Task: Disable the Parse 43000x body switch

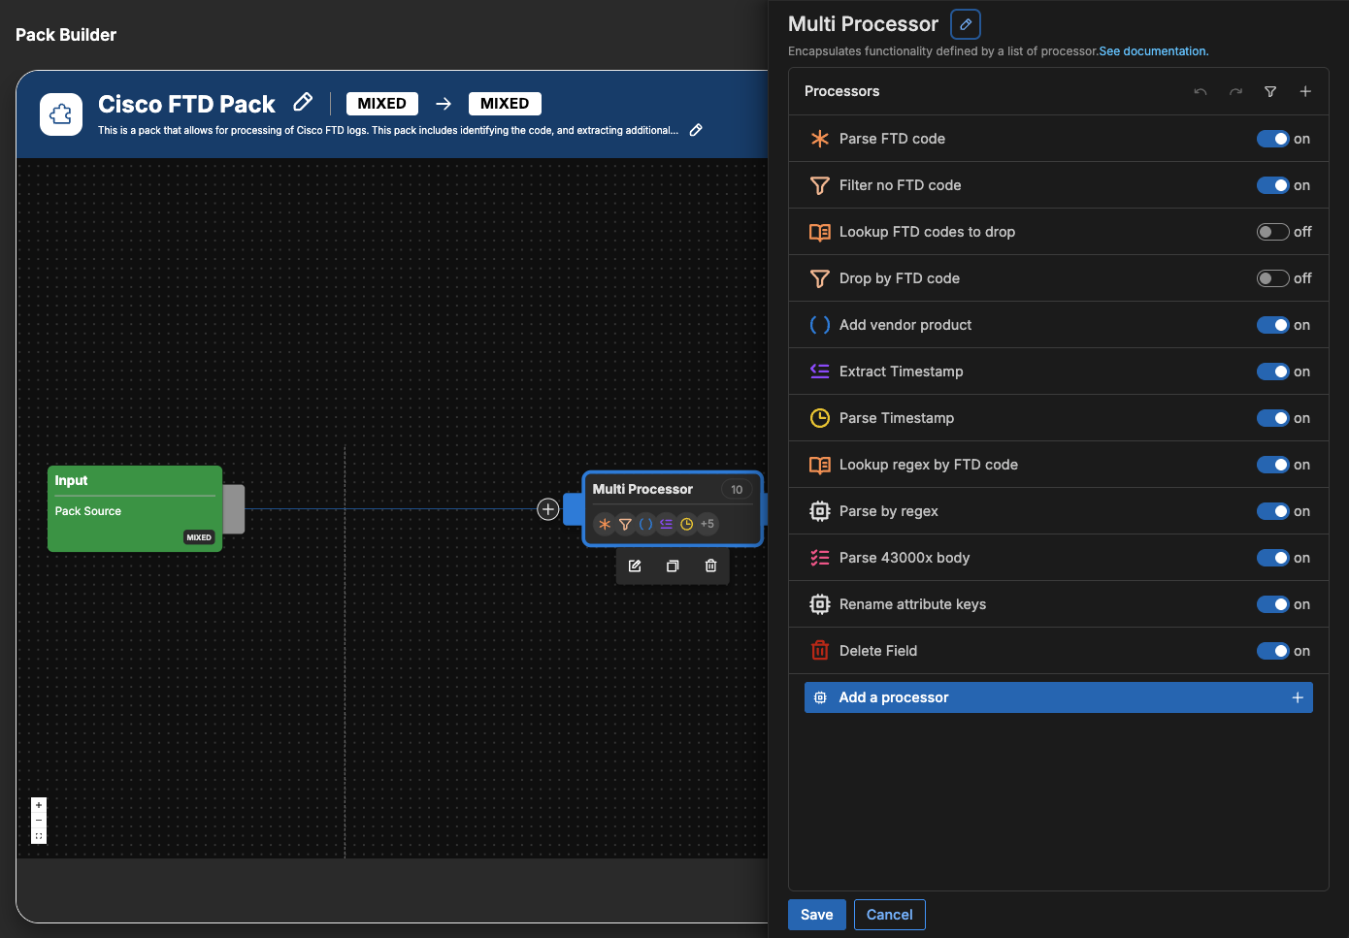Action: (x=1273, y=558)
